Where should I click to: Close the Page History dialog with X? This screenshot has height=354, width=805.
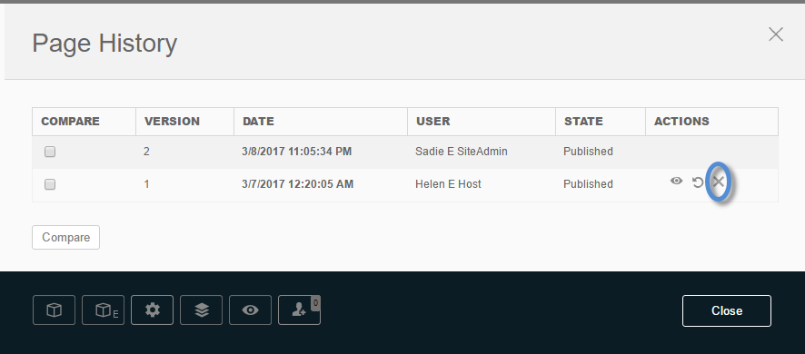(775, 34)
